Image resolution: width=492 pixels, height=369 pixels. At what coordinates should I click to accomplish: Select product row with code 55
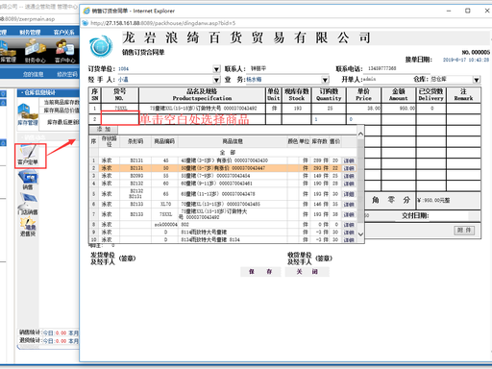tap(223, 176)
